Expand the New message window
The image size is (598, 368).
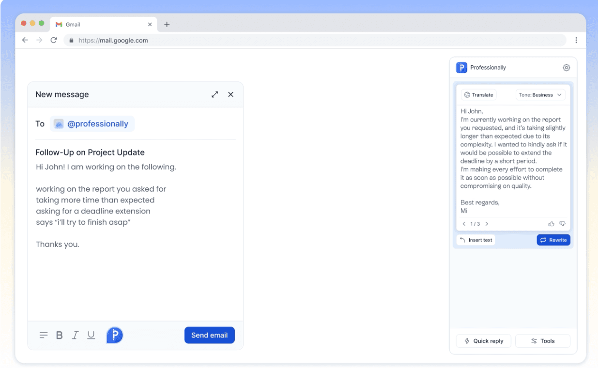click(215, 94)
